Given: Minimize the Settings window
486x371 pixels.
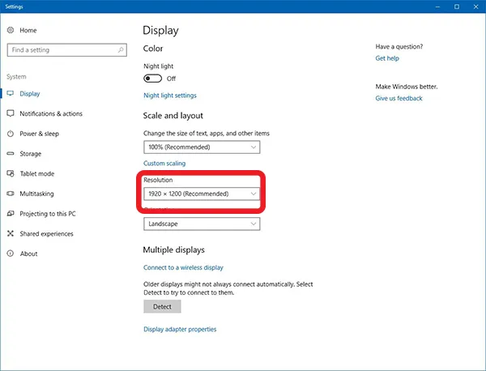Looking at the screenshot, I should [437, 6].
